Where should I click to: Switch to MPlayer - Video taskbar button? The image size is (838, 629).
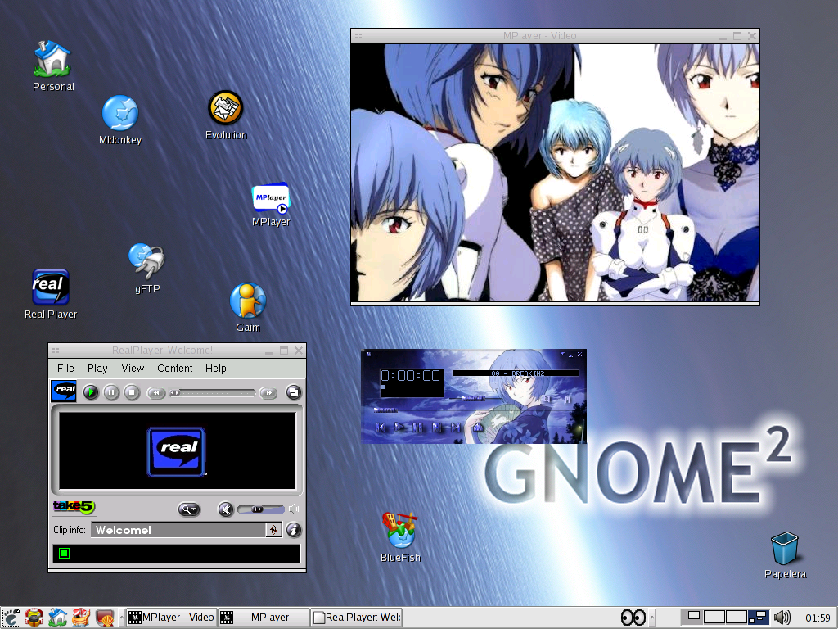point(172,618)
